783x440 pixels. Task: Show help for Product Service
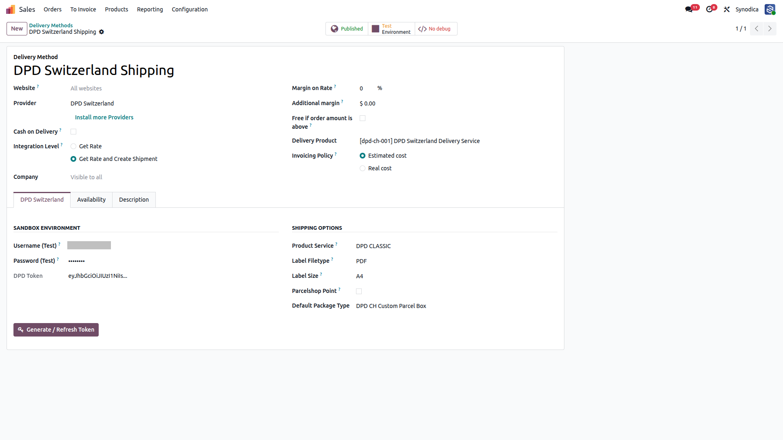tap(336, 244)
